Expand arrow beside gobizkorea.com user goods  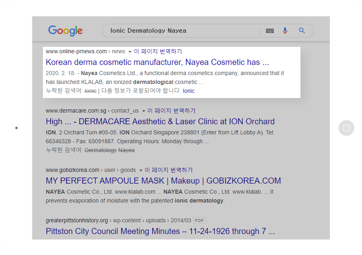pos(141,170)
